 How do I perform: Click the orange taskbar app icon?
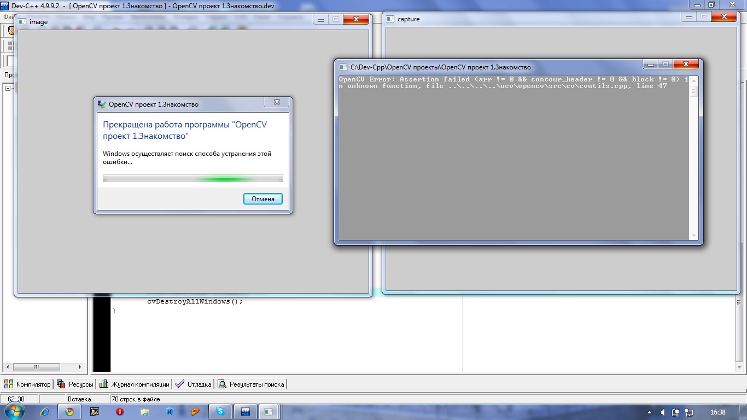[195, 412]
